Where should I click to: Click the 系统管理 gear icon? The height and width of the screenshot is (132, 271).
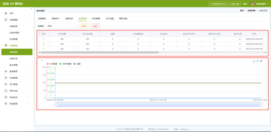point(6,104)
